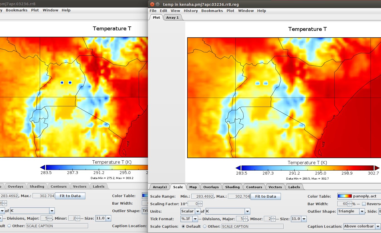Click left outlier triangle on front colorbar
381x233 pixels.
click(x=238, y=168)
